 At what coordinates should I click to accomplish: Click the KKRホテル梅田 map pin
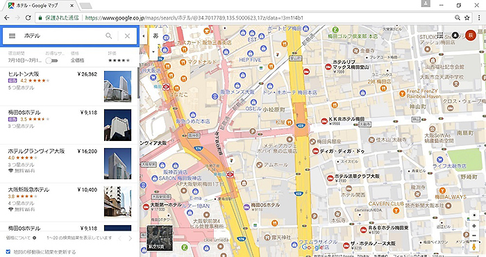point(324,122)
